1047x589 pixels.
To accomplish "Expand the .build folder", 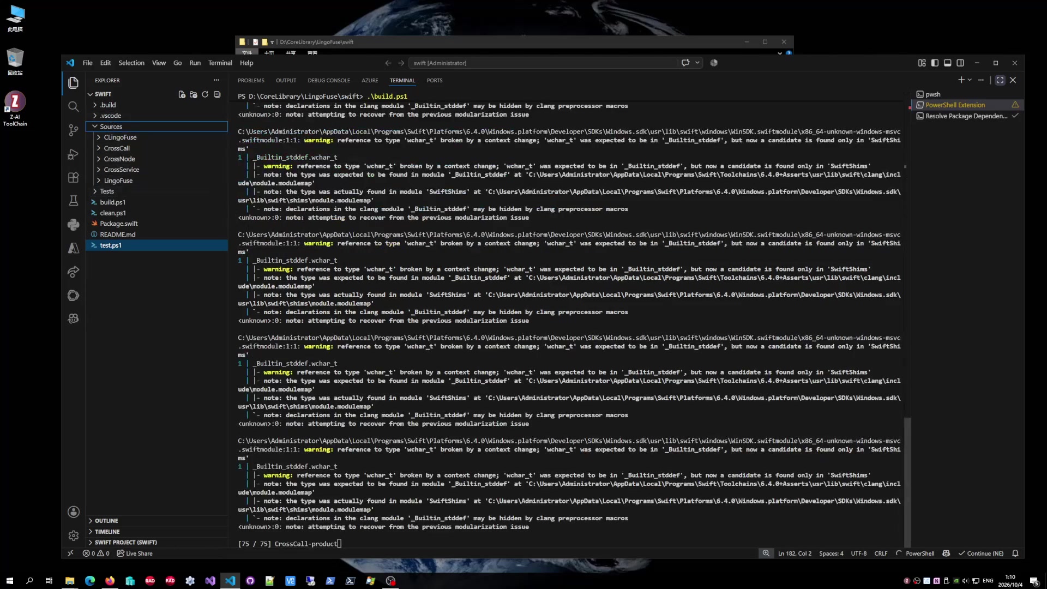I will 157,105.
